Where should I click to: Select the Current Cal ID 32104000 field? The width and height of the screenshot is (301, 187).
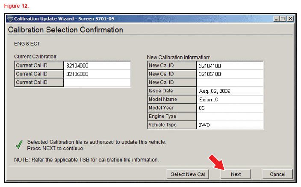click(x=97, y=66)
